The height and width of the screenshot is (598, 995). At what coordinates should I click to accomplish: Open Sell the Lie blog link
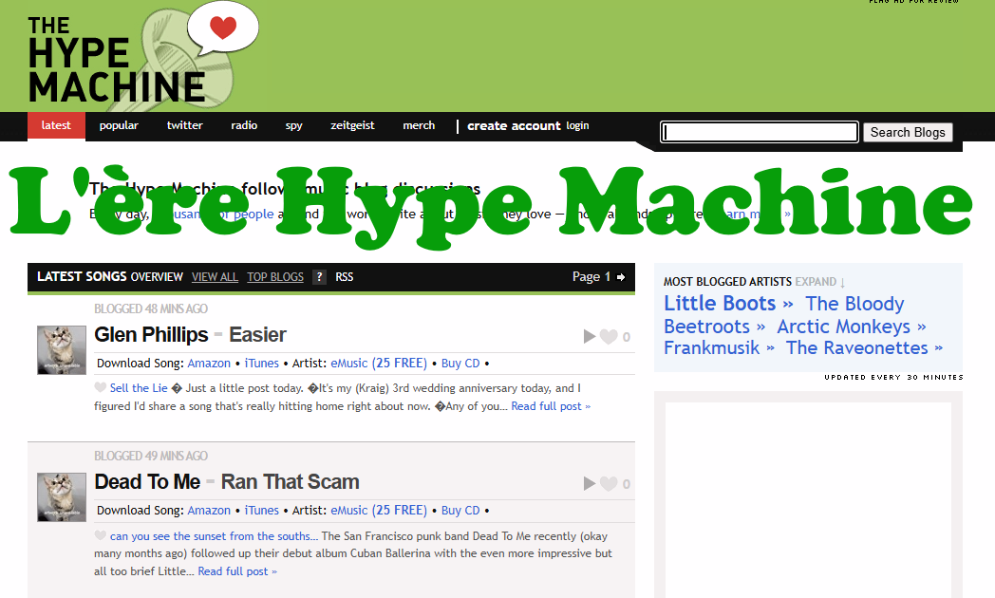coord(139,388)
